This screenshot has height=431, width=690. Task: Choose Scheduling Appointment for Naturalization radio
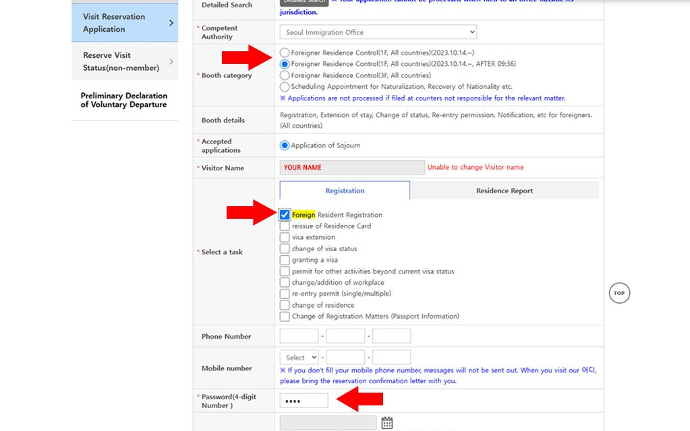tap(285, 87)
